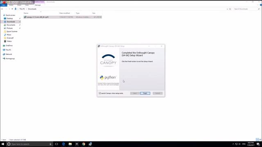Click This PC in the address breadcrumb

pos(22,9)
